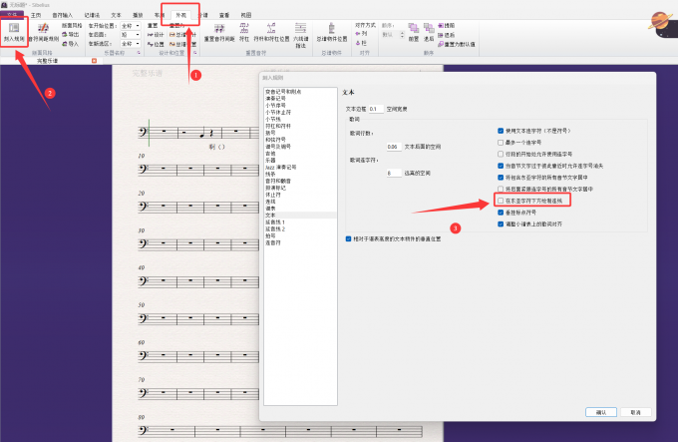The image size is (678, 442).
Task: Click the 文本边框 value input field
Action: tap(376, 108)
